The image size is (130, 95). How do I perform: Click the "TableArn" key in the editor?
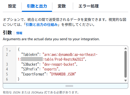click(30, 55)
